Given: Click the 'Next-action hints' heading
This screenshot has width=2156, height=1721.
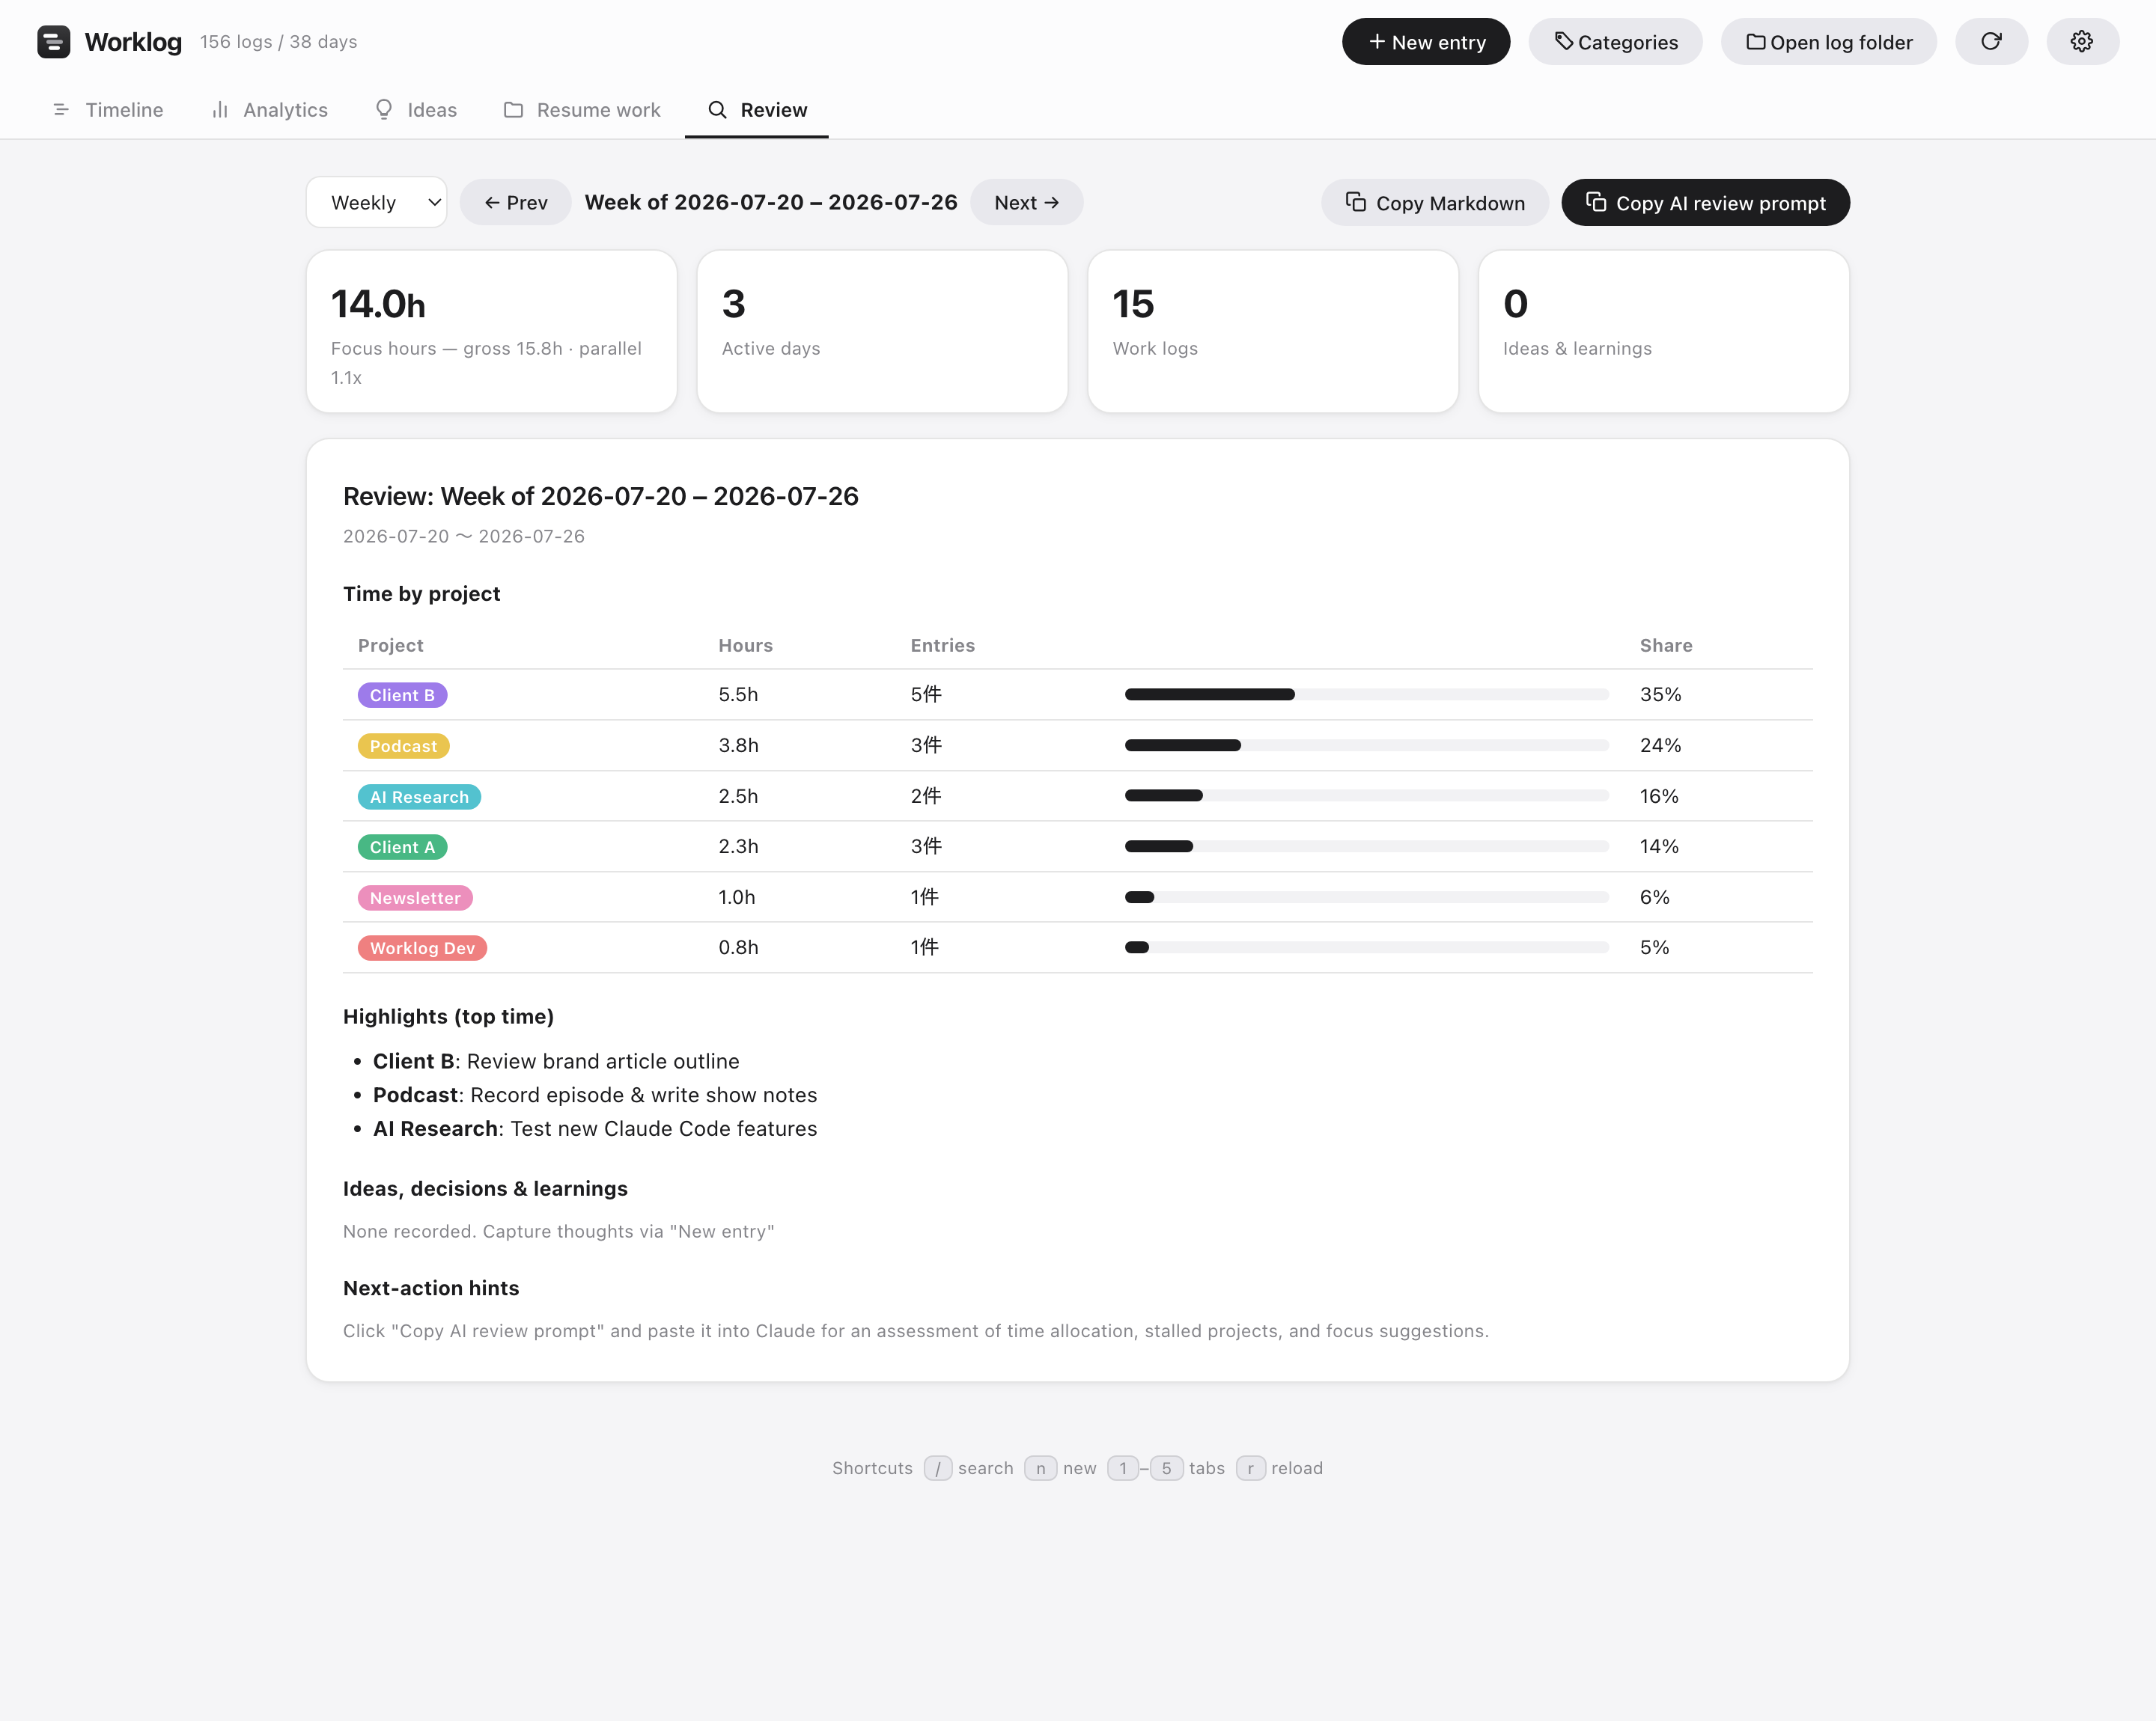Looking at the screenshot, I should (431, 1289).
